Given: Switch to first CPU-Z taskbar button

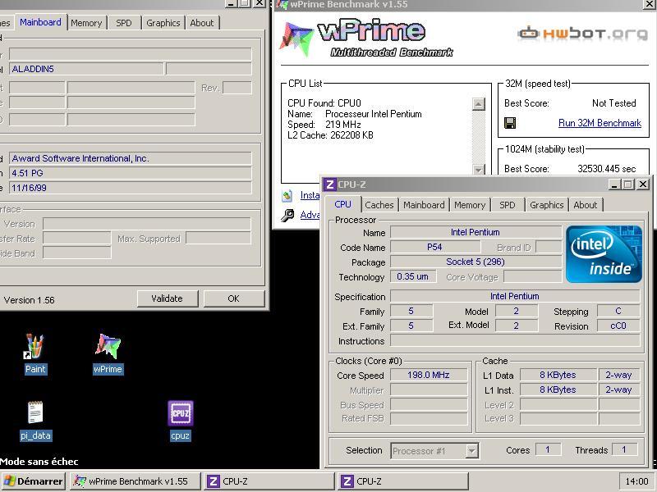Looking at the screenshot, I should tap(269, 481).
